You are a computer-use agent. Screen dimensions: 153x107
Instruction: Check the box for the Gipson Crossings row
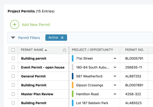pos(13,85)
